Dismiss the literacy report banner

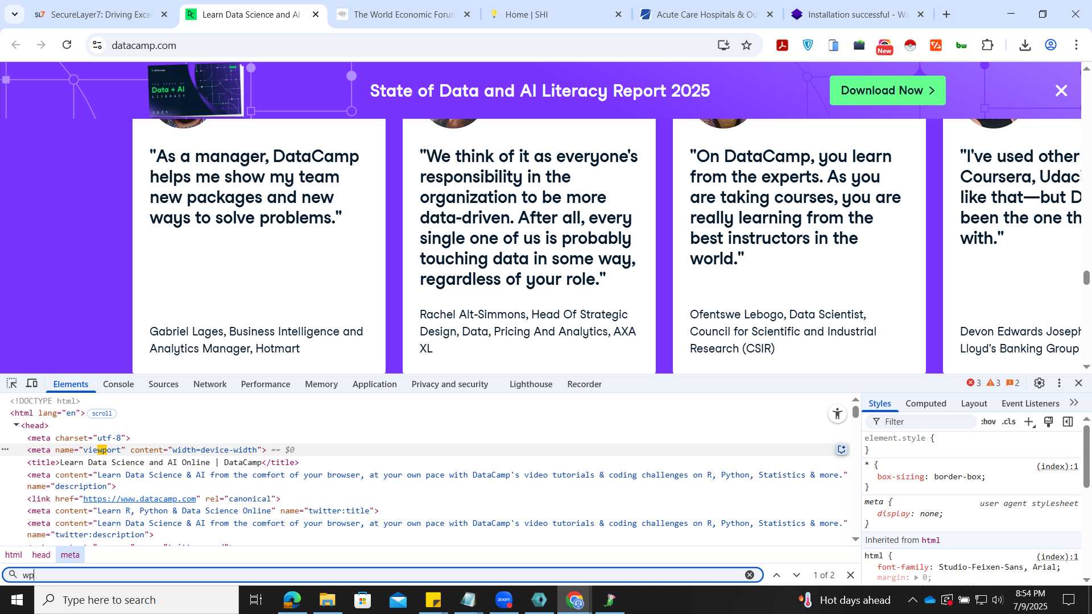[1061, 90]
